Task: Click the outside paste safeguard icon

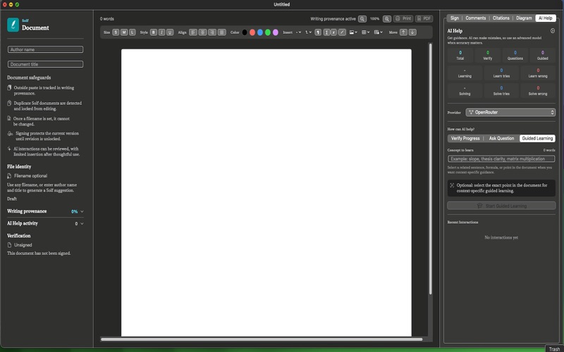Action: click(x=9, y=87)
